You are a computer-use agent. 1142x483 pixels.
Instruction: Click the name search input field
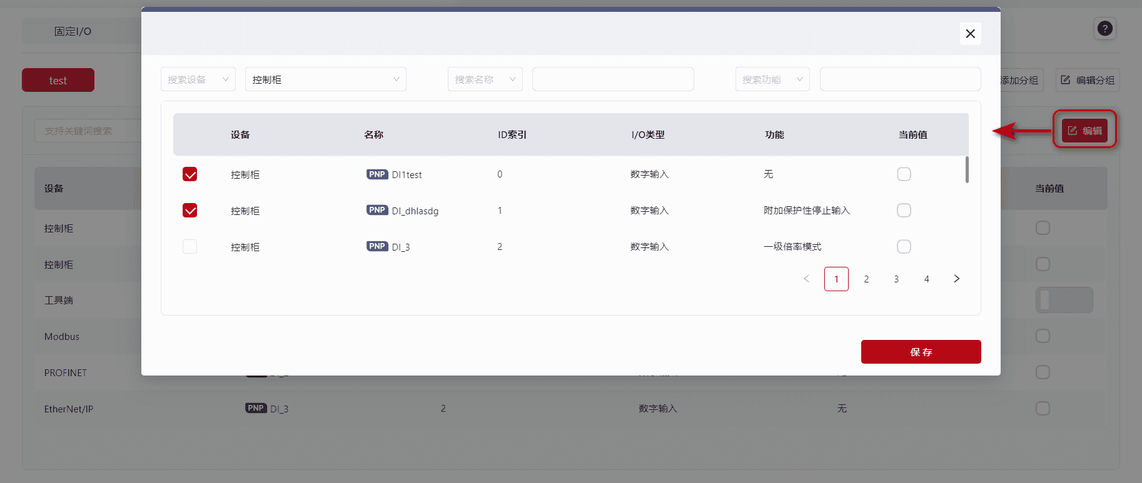(613, 79)
